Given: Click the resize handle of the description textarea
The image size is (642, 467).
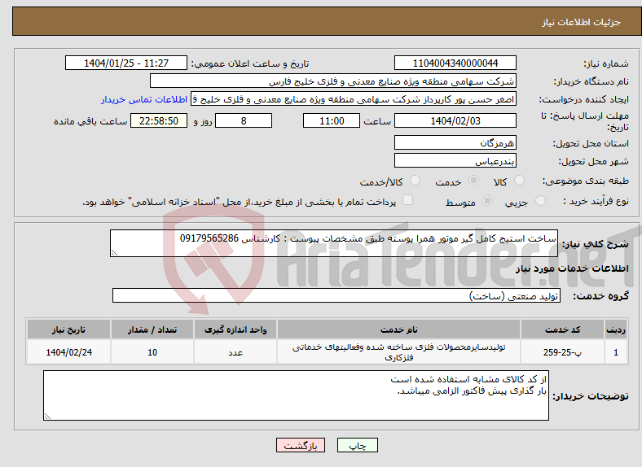Looking at the screenshot, I should click(x=114, y=253).
